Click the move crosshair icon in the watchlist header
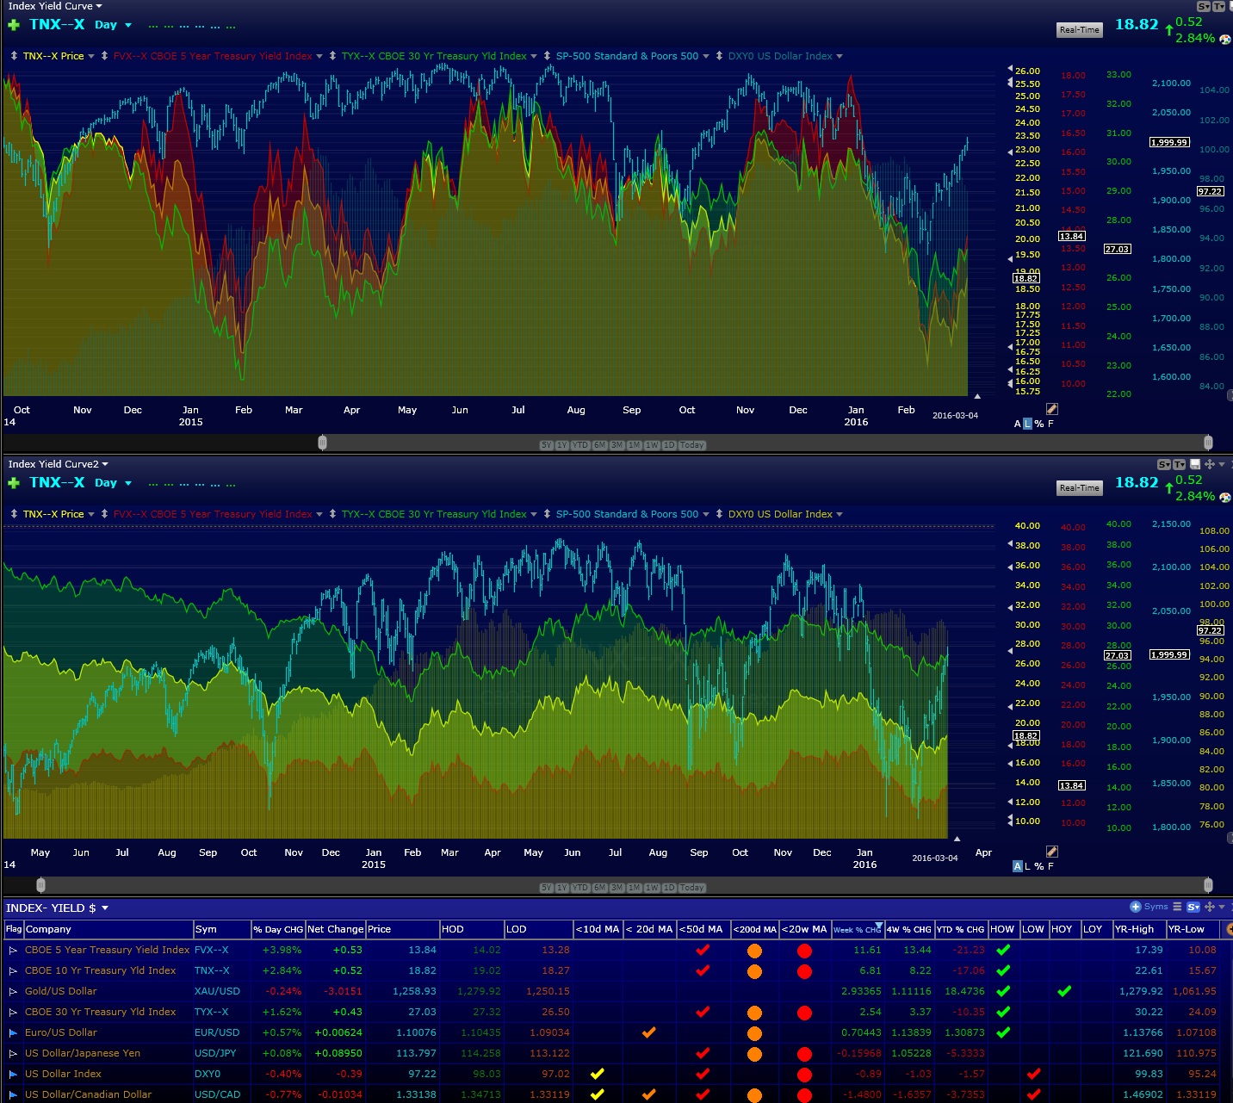 (1210, 907)
